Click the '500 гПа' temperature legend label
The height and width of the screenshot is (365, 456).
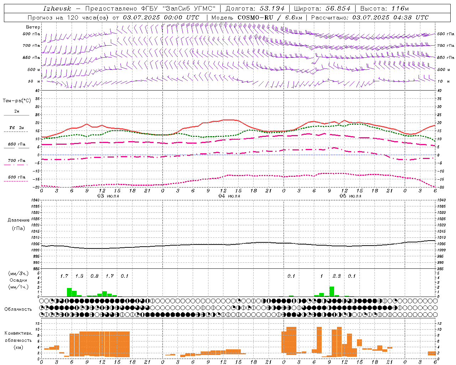(17, 177)
